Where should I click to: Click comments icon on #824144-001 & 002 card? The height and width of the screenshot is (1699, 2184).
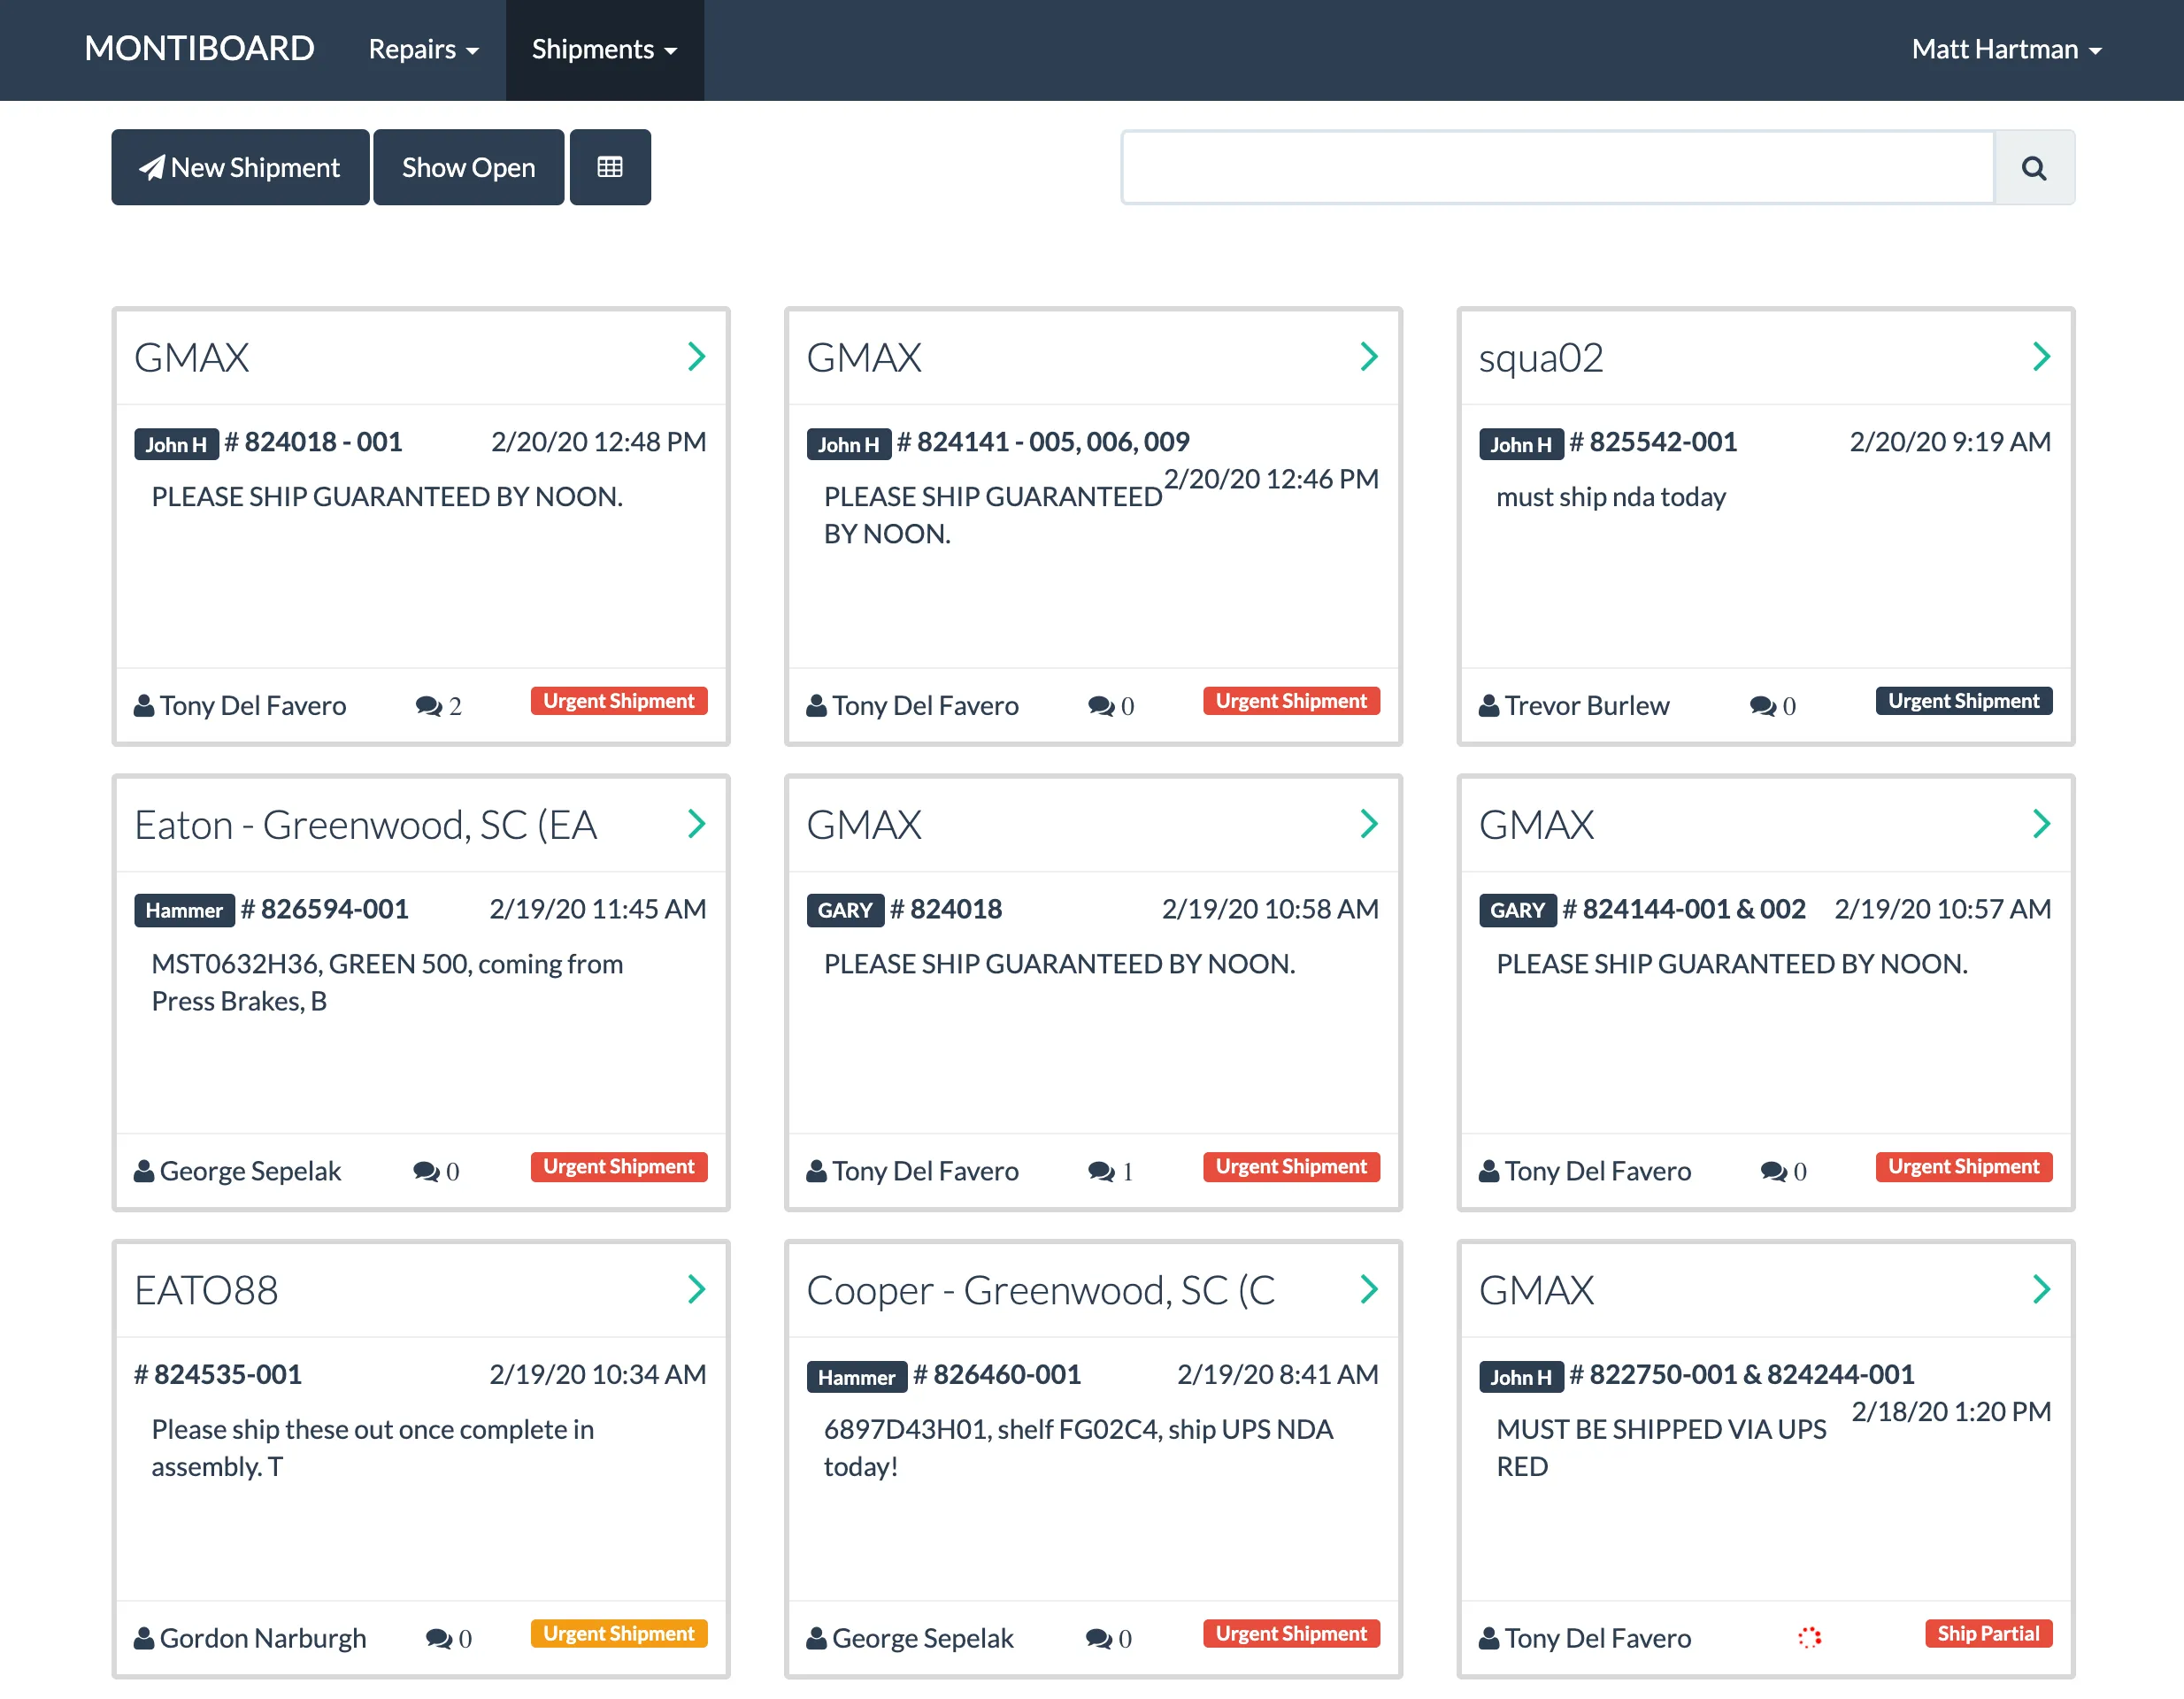click(x=1774, y=1171)
